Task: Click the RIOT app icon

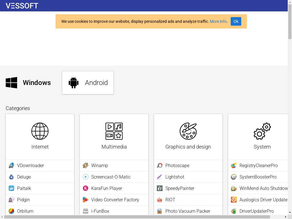Action: tap(160, 200)
